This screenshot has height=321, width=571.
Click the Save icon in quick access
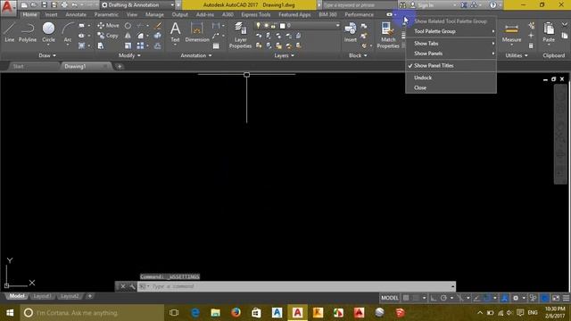coord(44,5)
